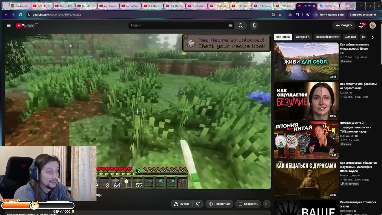The height and width of the screenshot is (215, 382).
Task: Open more actions three-dot menu
Action: pyautogui.click(x=267, y=204)
